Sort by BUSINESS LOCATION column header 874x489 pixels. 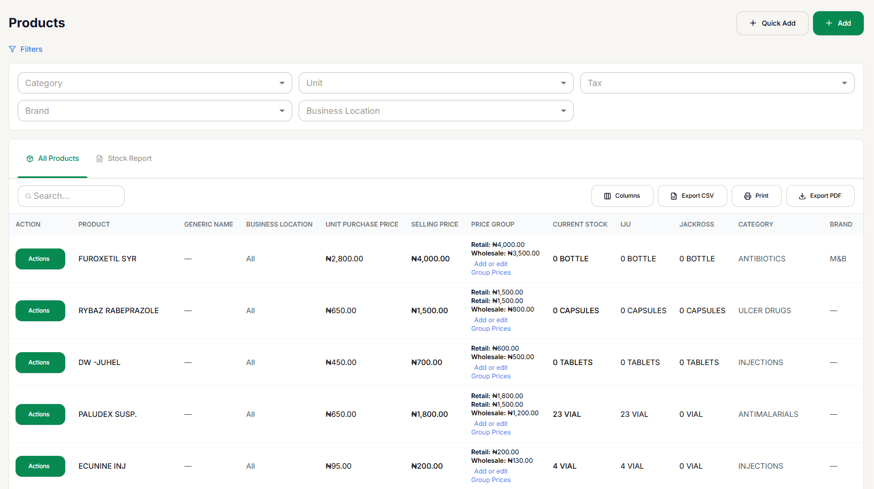[x=279, y=224]
